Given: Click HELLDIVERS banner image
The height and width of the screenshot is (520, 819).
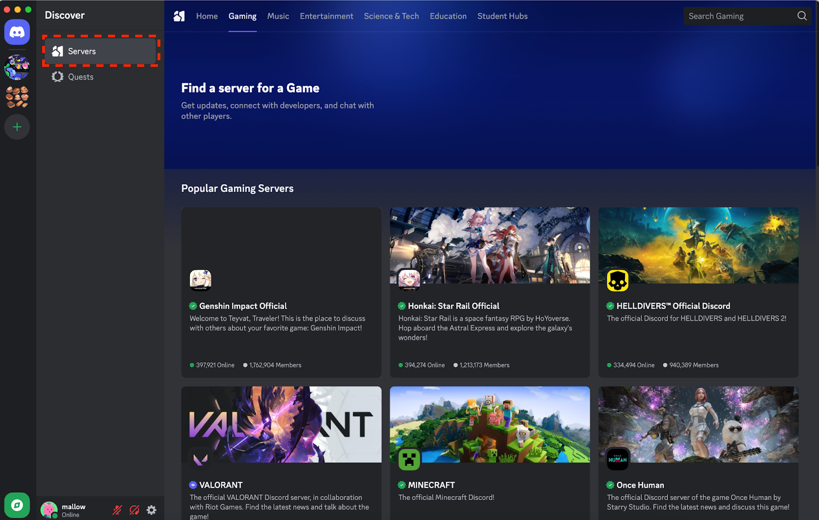Looking at the screenshot, I should (x=698, y=245).
